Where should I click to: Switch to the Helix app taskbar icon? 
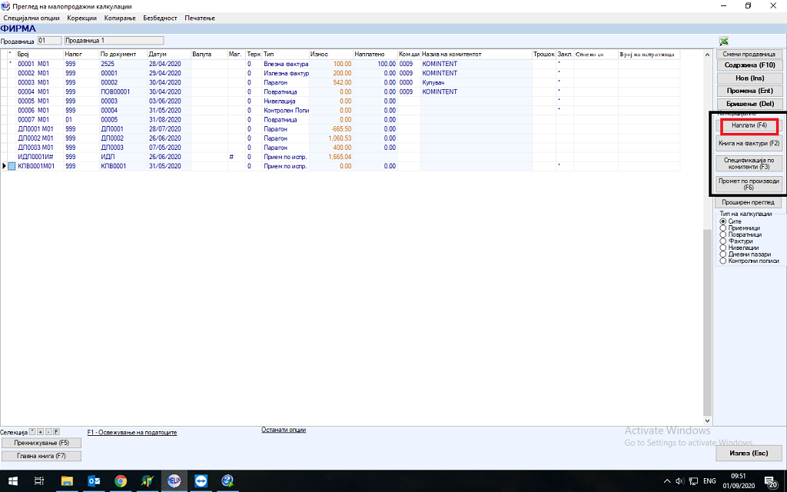[174, 480]
